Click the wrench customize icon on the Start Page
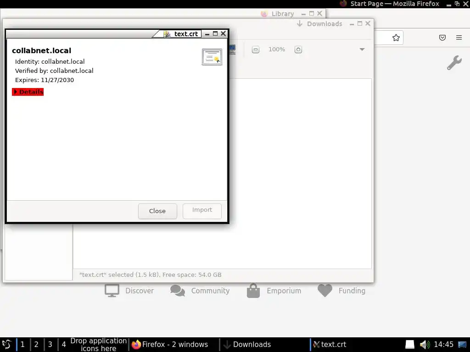This screenshot has height=352, width=470. 454,63
